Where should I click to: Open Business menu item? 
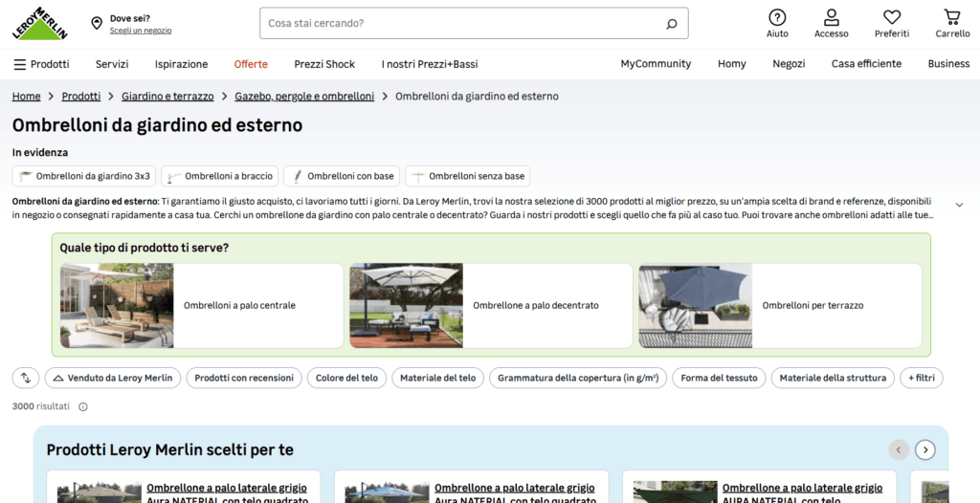click(x=948, y=64)
